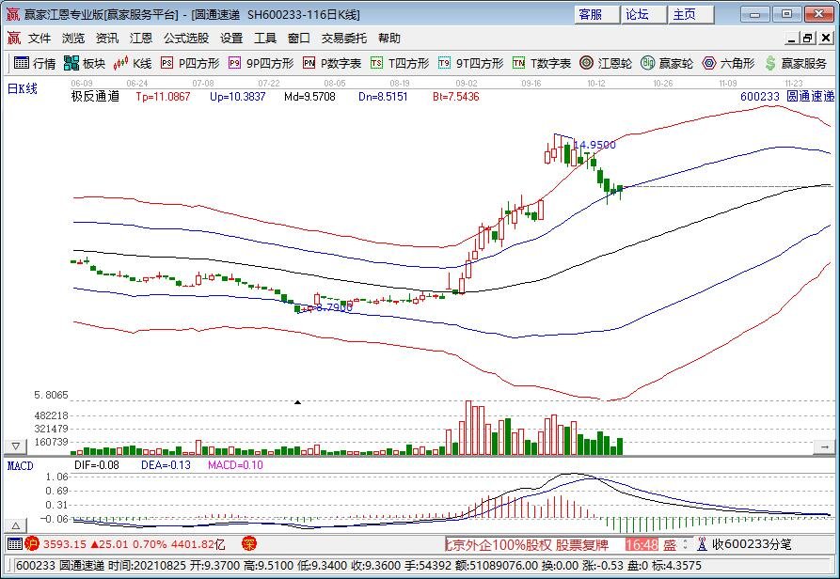
Task: Open the 交易委托 menu
Action: [344, 38]
